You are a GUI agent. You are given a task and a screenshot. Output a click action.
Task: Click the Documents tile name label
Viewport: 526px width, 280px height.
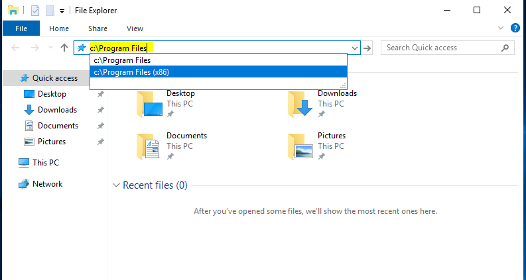(186, 136)
